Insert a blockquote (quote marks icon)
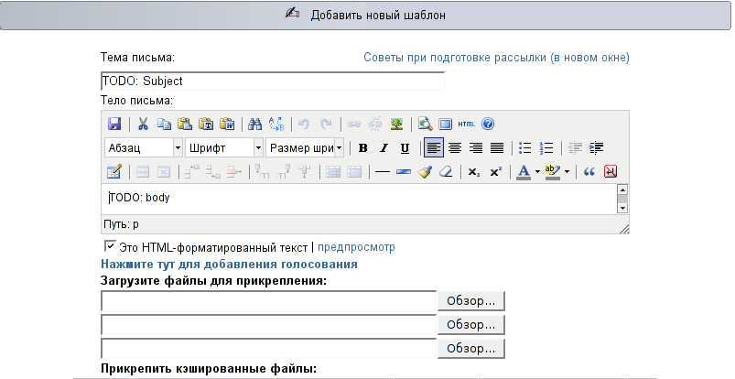 pyautogui.click(x=589, y=172)
